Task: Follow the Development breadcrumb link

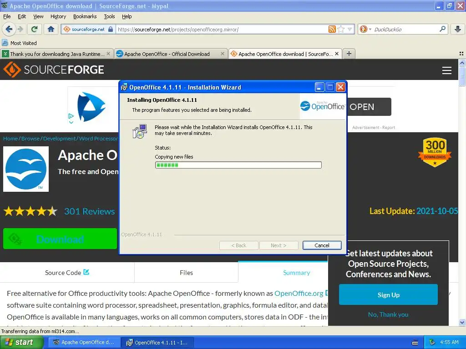Action: pos(60,139)
